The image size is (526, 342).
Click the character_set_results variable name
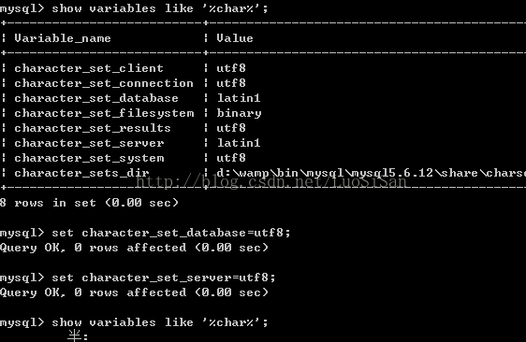[93, 128]
